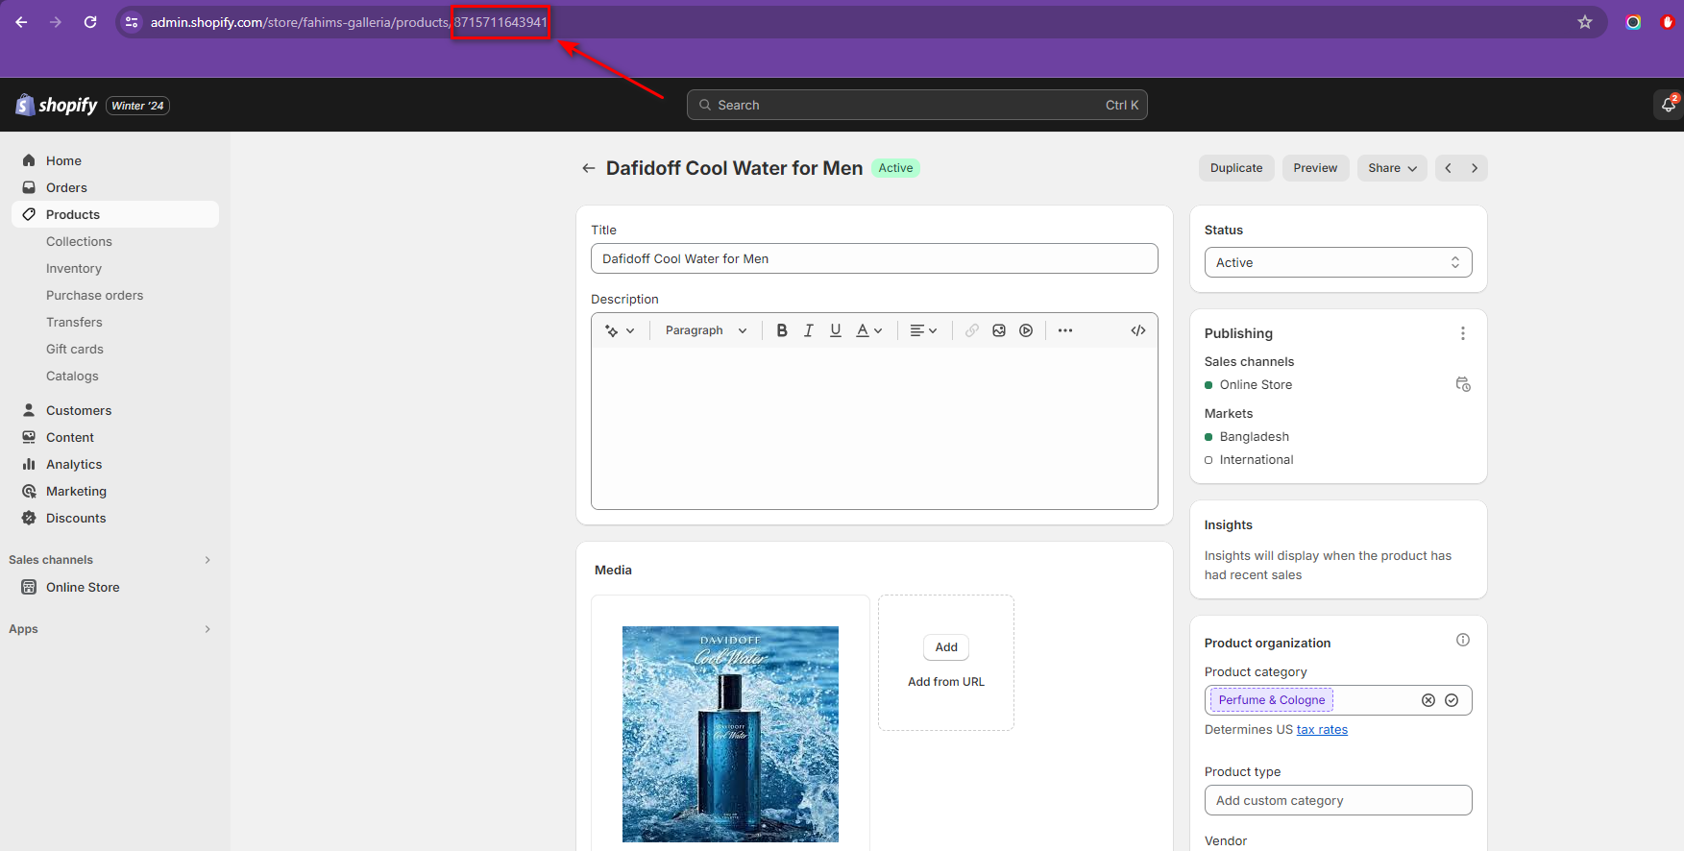Open Chrome extension icon in toolbar

[x=1633, y=22]
